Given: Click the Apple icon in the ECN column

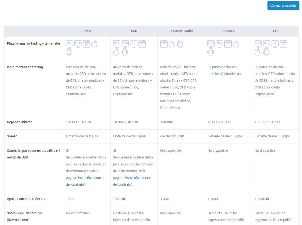Looking at the screenshot, I should click(116, 52).
